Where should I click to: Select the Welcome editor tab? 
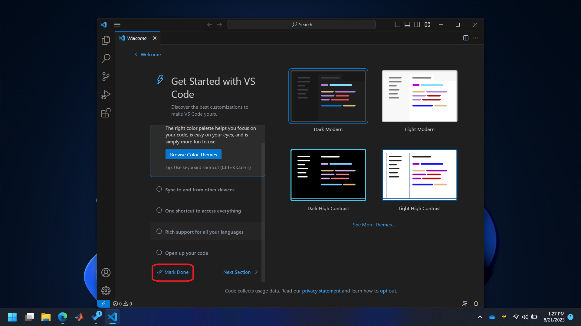[136, 38]
